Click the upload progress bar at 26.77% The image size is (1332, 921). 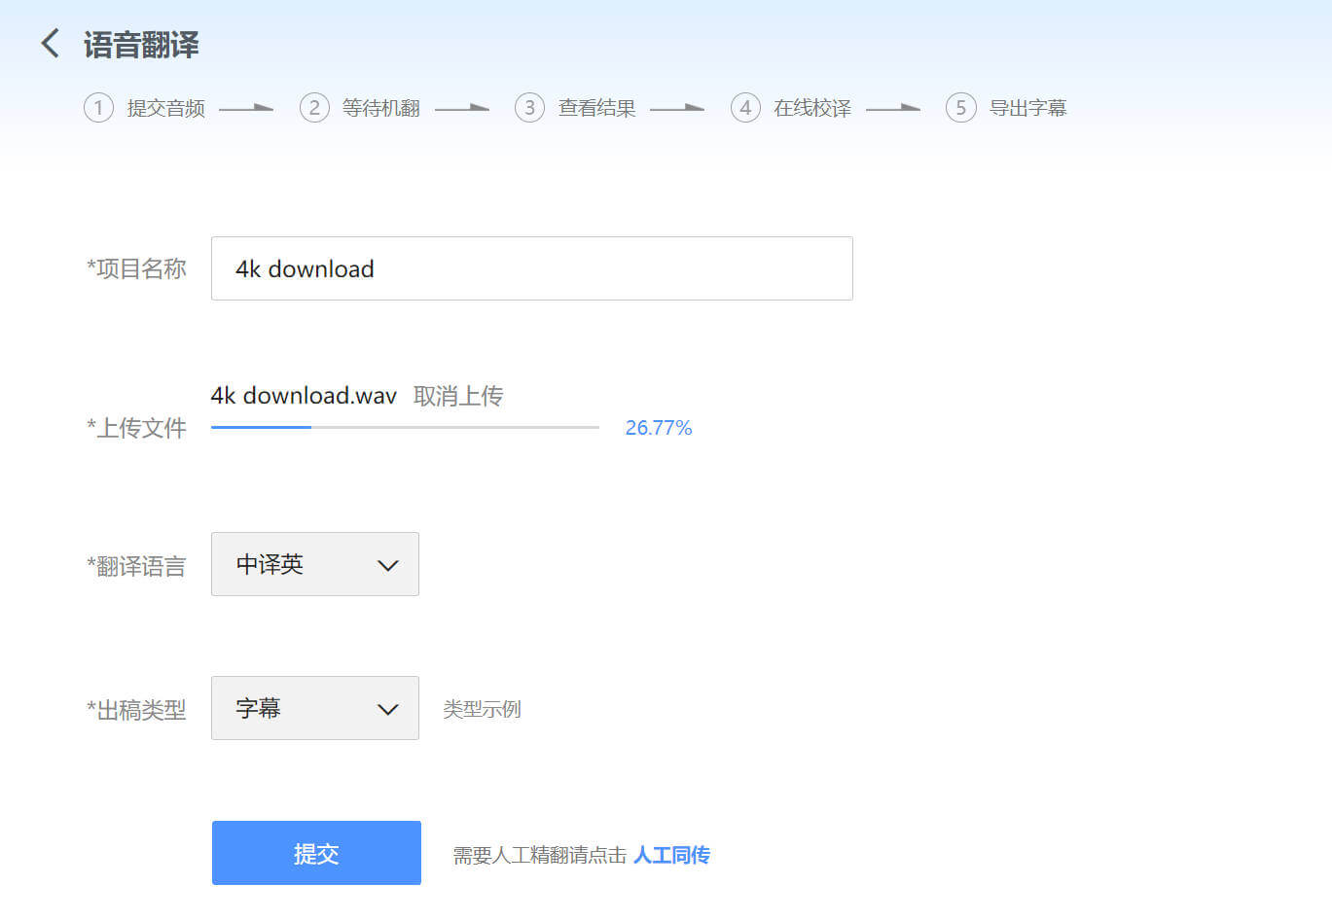pos(405,427)
